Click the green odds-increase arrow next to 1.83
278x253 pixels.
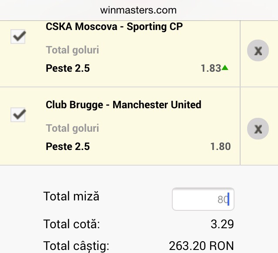point(225,68)
